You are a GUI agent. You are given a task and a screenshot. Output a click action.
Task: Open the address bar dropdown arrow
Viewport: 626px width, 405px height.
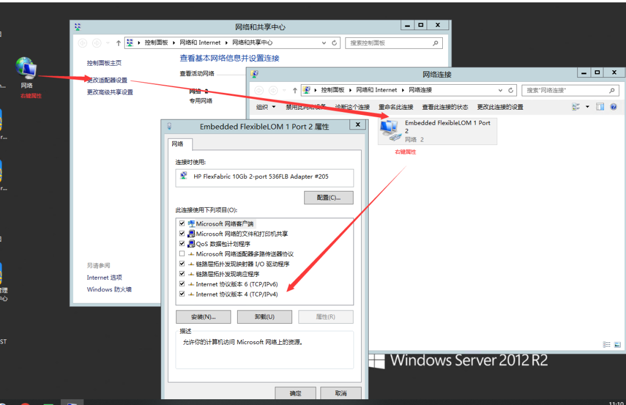pyautogui.click(x=500, y=90)
